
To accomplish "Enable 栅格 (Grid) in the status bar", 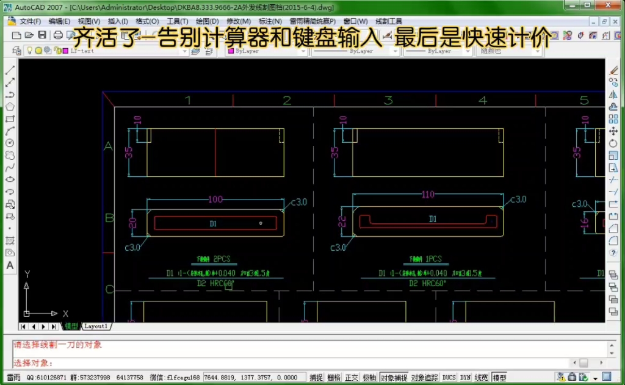I will [x=333, y=377].
